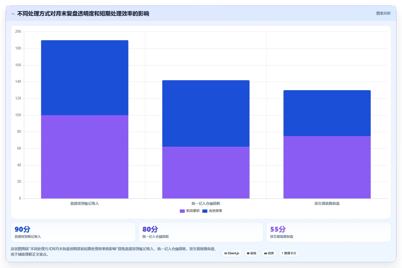
Task: Click the blue bar segment for 直接按到账记收入
Action: [x=85, y=78]
